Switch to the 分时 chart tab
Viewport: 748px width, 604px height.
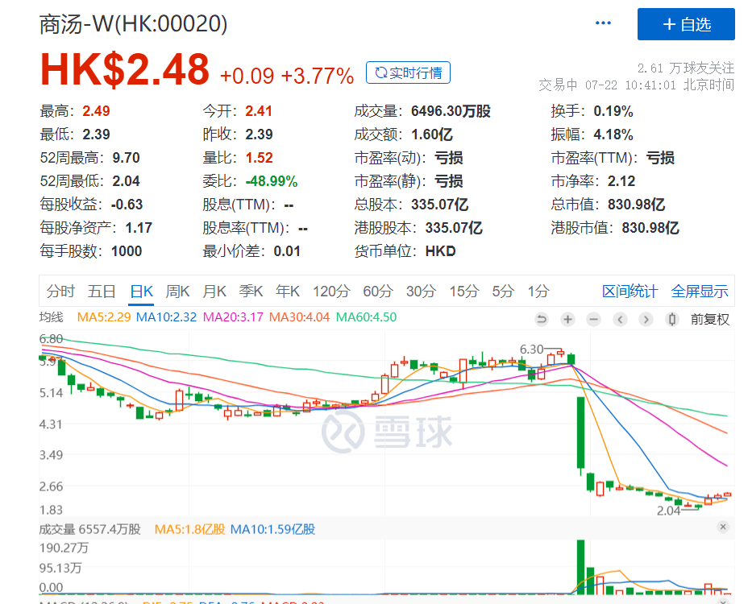(x=60, y=291)
